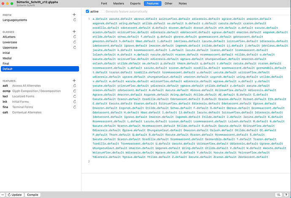Click the FEATURES section header
This screenshot has width=291, height=198.
tap(9, 81)
